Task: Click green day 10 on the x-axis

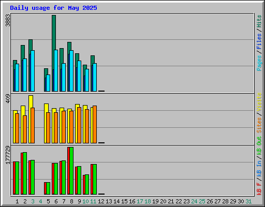Action: pos(85,201)
